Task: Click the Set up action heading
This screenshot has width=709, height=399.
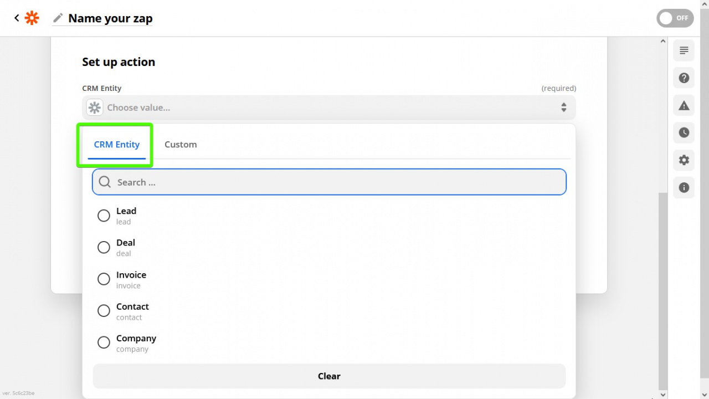Action: [x=119, y=62]
